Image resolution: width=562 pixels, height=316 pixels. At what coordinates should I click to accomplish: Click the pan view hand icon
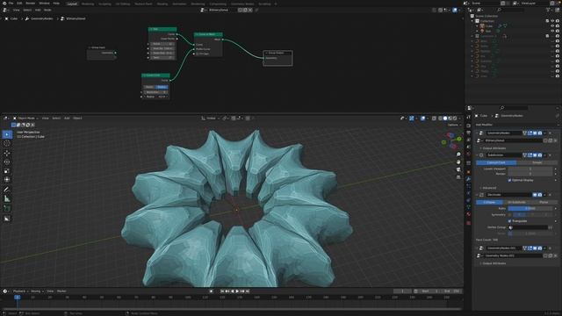(458, 162)
